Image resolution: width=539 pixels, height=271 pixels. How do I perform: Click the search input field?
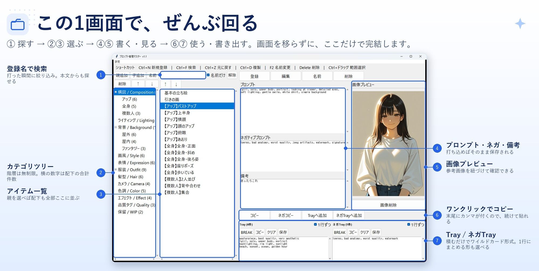point(183,75)
